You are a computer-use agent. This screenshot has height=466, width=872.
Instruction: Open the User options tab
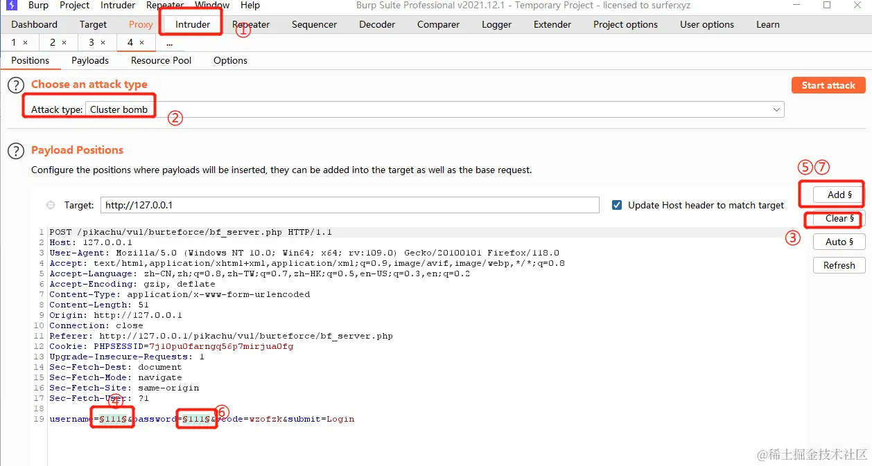tap(707, 24)
